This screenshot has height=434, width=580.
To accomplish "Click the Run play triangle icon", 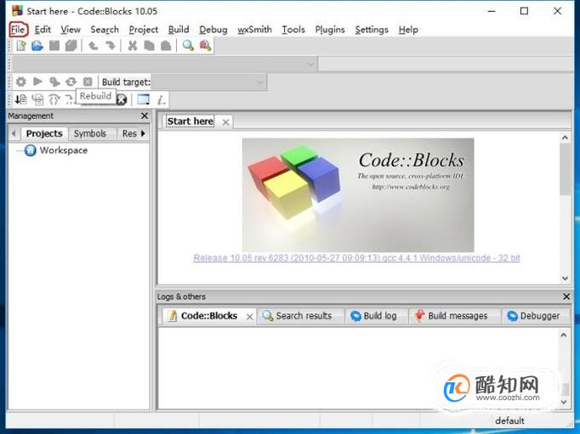I will 37,82.
